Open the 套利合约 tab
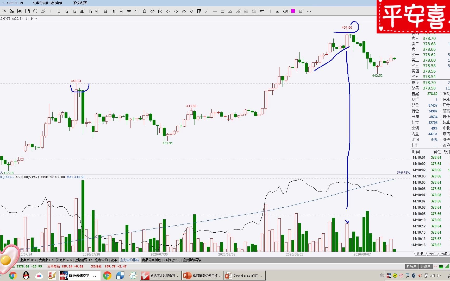Screen dimensions: 450x281 point(101,260)
